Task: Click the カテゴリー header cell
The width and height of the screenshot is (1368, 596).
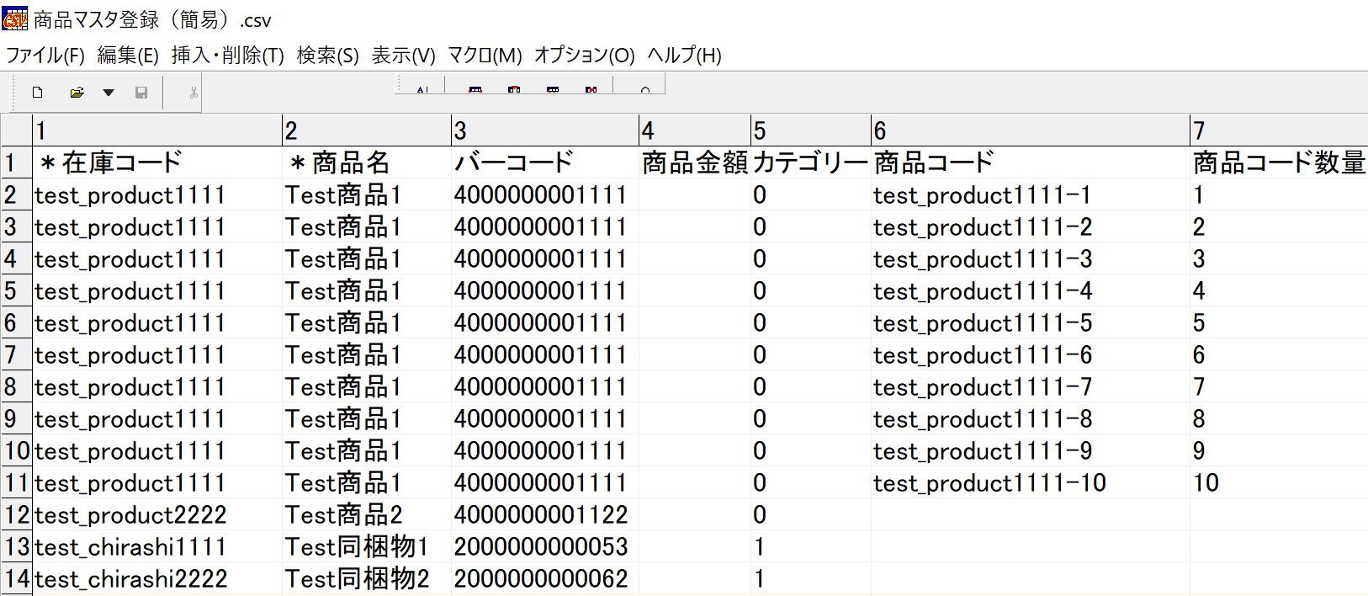Action: tap(811, 162)
